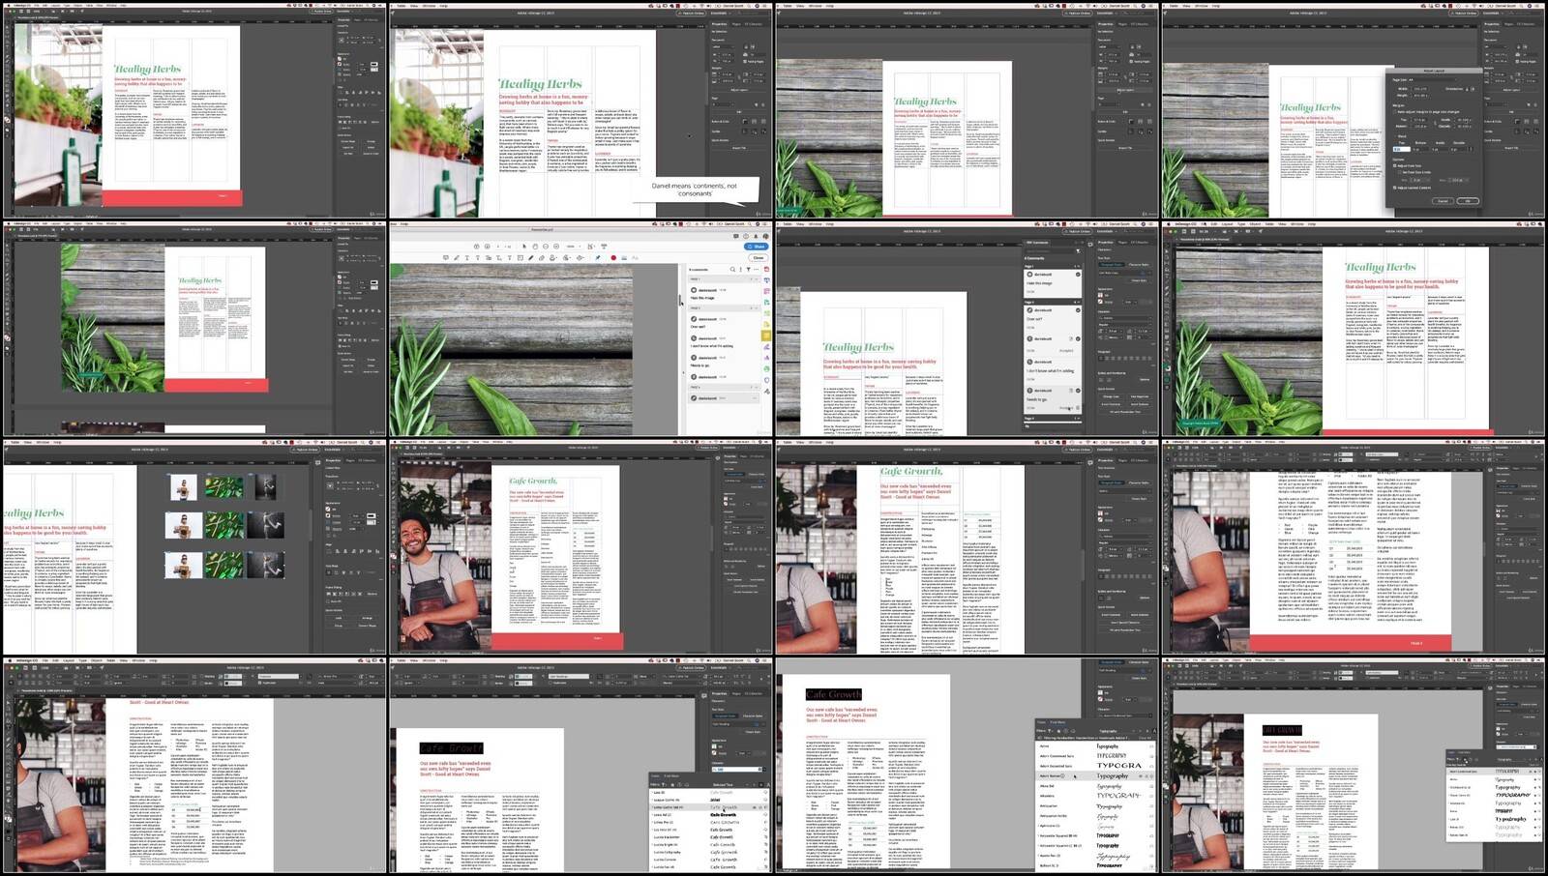Select "Hate this image" in InDesign PDF Comments
This screenshot has width=1548, height=876.
tap(1053, 283)
